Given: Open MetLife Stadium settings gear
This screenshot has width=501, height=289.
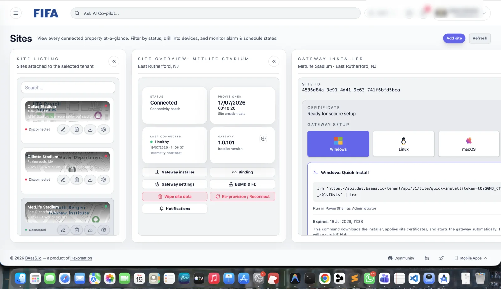Looking at the screenshot, I should 104,230.
